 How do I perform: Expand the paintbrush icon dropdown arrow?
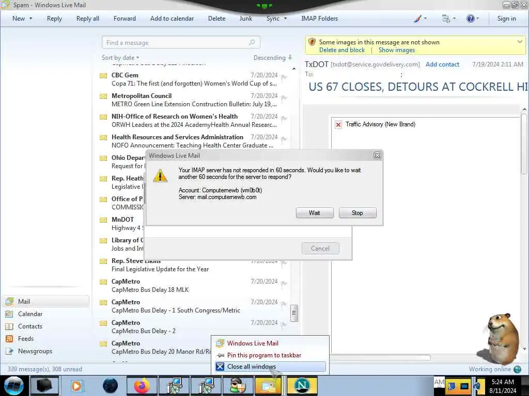click(425, 19)
